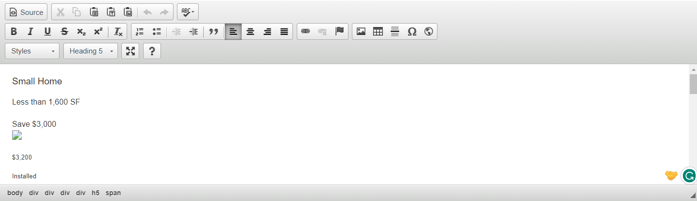Viewport: 697px width, 201px height.
Task: Toggle bold formatting
Action: [14, 32]
